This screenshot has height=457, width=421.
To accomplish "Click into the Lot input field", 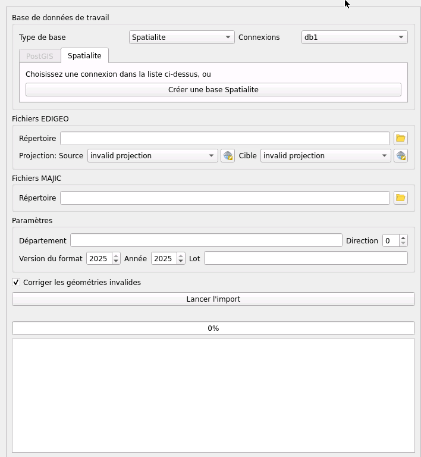I will coord(306,258).
